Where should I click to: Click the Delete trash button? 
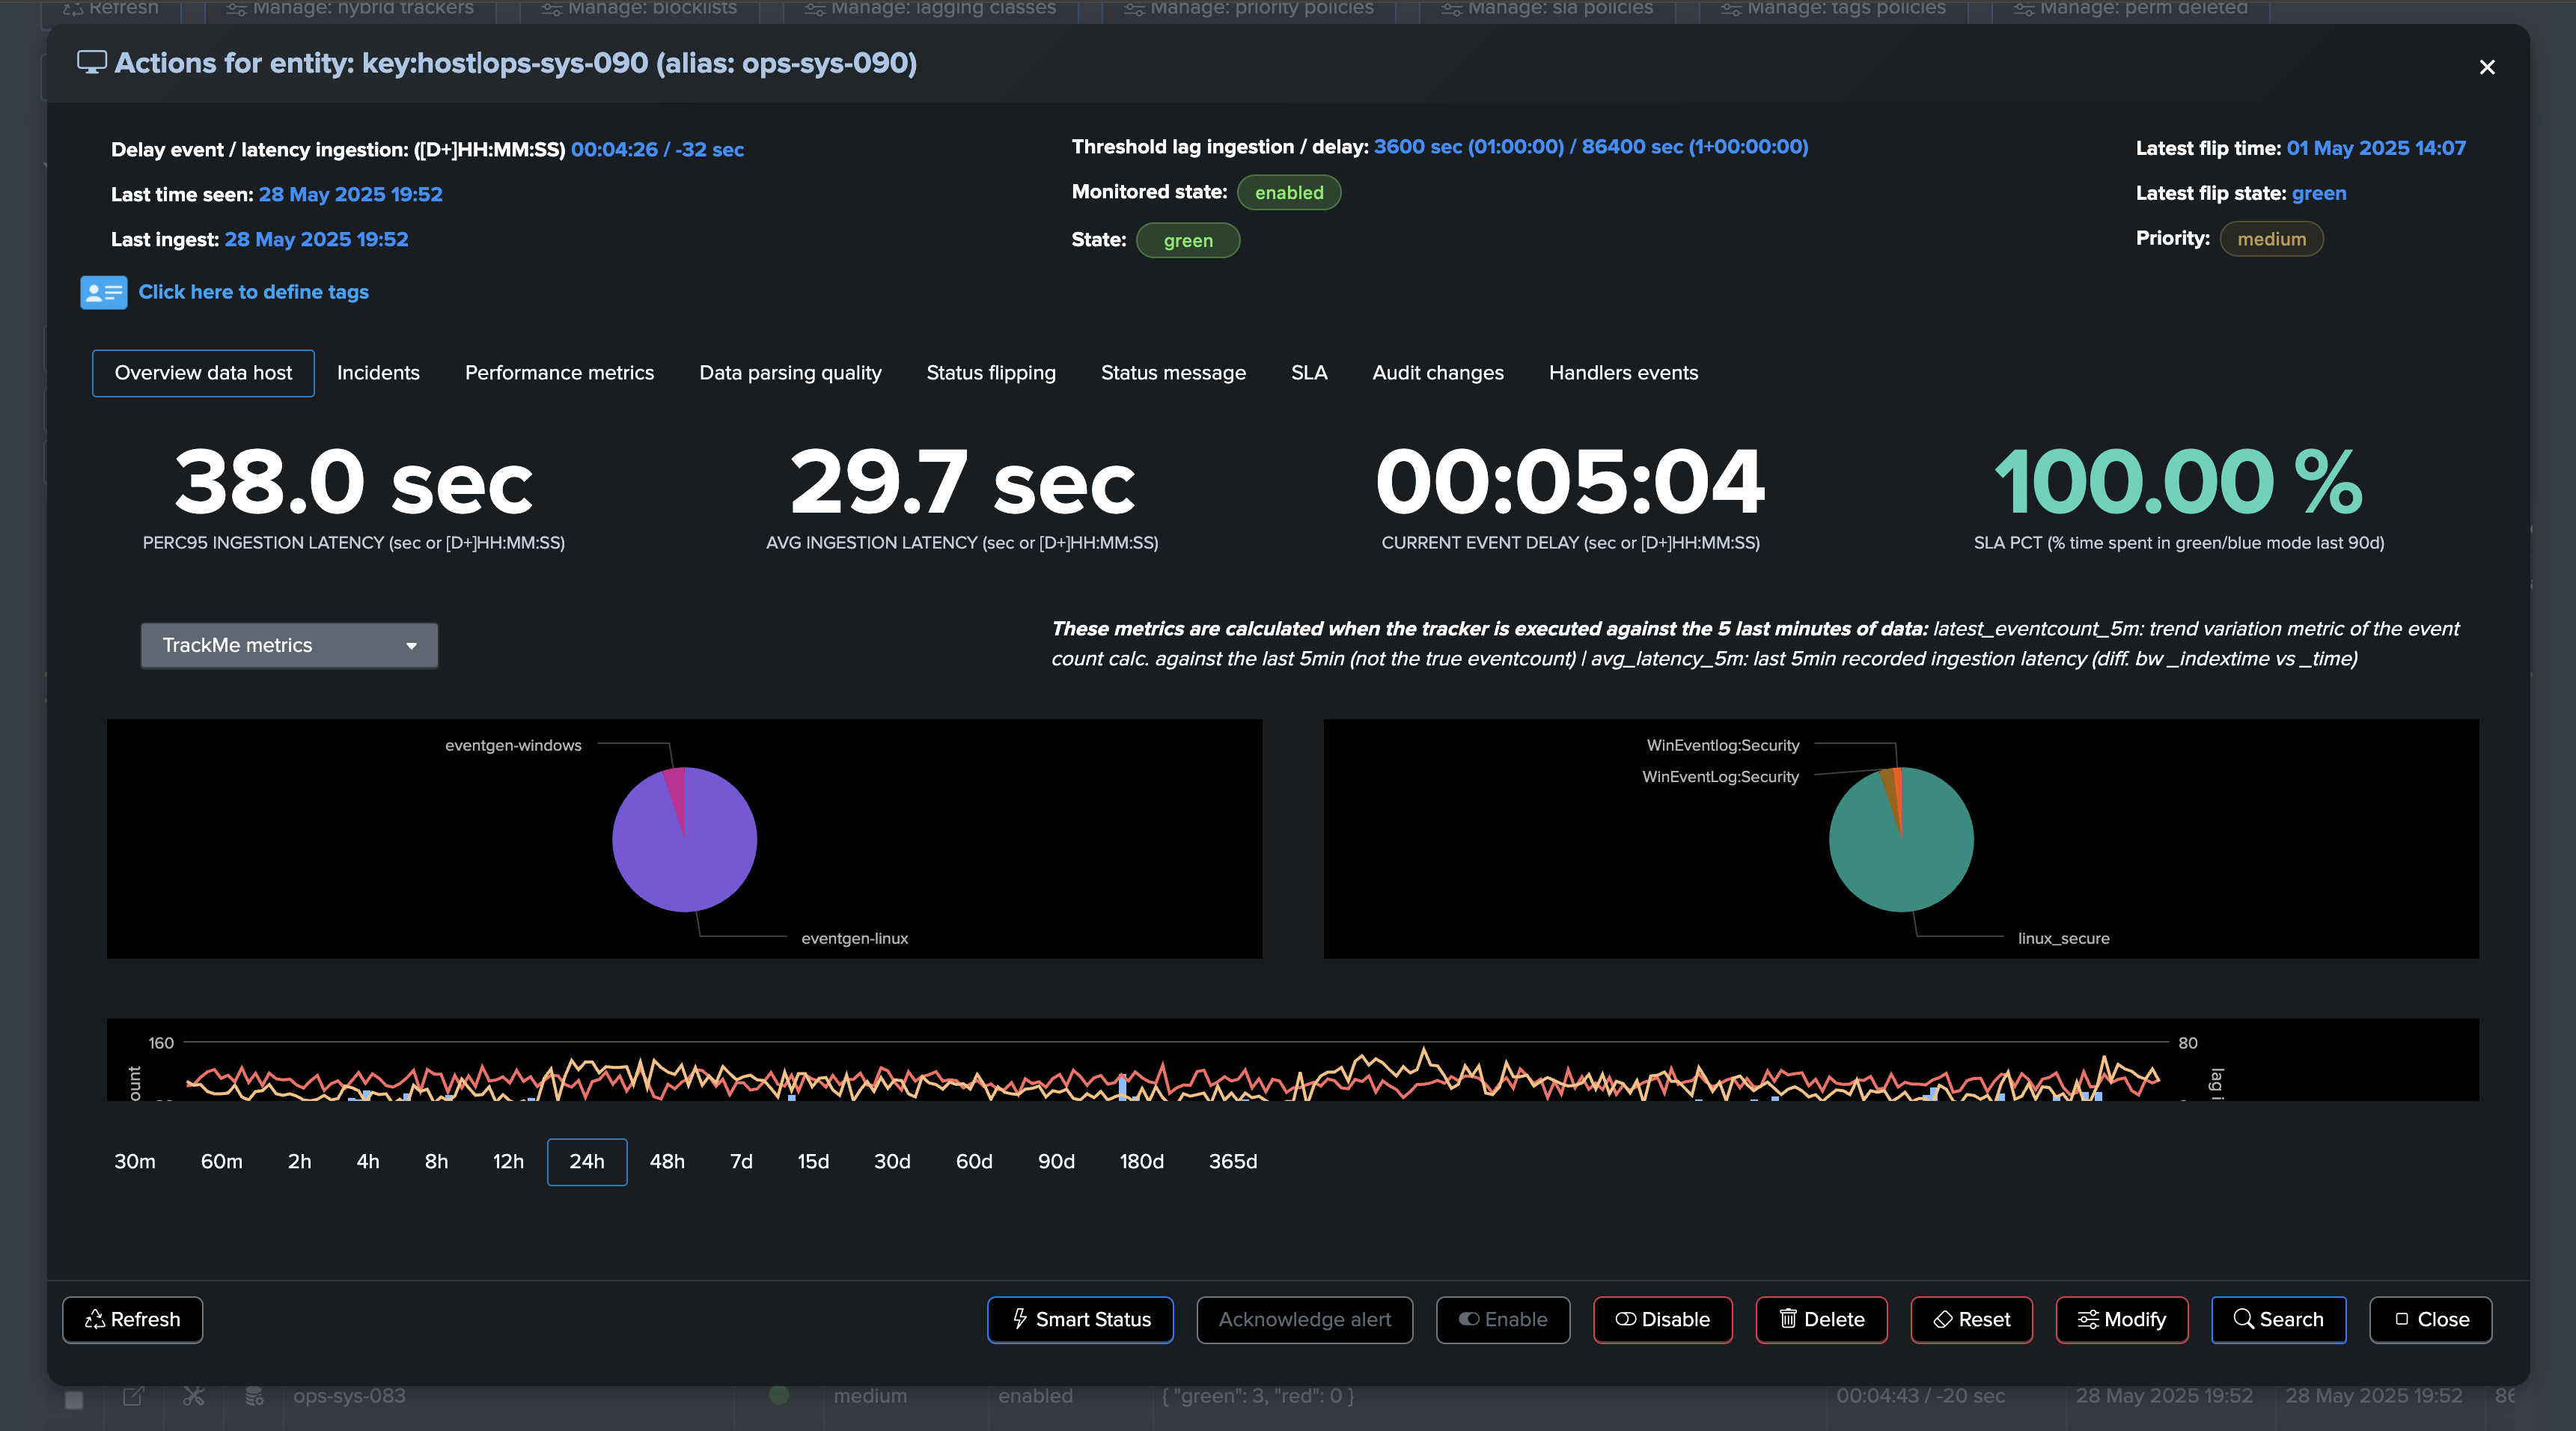click(1821, 1319)
